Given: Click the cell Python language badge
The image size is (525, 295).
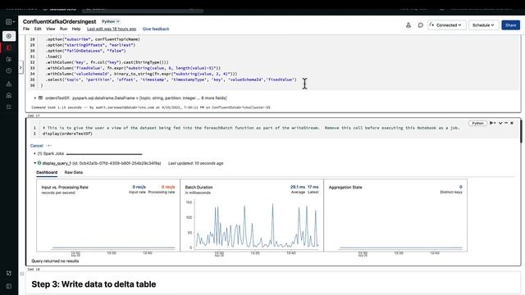Looking at the screenshot, I should pyautogui.click(x=477, y=123).
